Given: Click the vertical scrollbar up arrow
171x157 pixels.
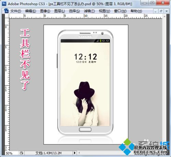Looking at the screenshot, I should (x=165, y=16).
